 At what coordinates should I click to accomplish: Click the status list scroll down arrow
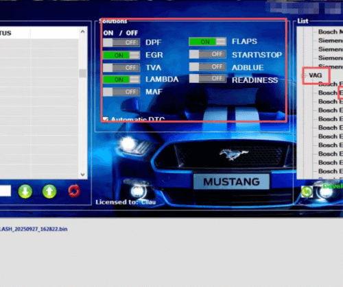point(83,175)
